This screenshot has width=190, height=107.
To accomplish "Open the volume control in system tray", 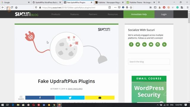I will (167, 105).
